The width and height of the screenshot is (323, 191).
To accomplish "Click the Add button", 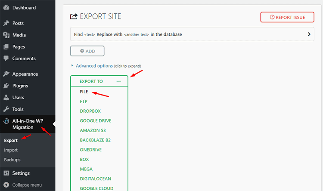I will coord(87,51).
